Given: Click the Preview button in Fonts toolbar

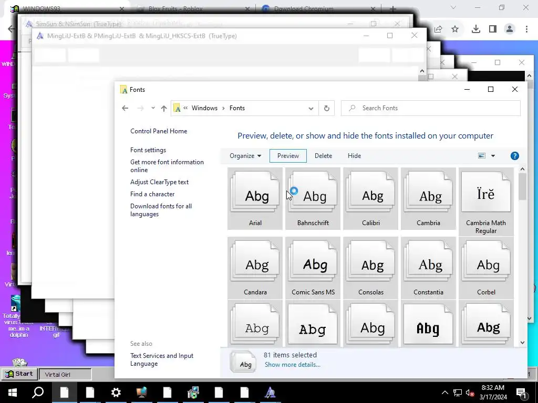Looking at the screenshot, I should [x=288, y=155].
